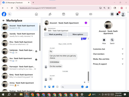This screenshot has height=97, width=129.
Task: Send a thumbs-up like
Action: pos(87,87)
